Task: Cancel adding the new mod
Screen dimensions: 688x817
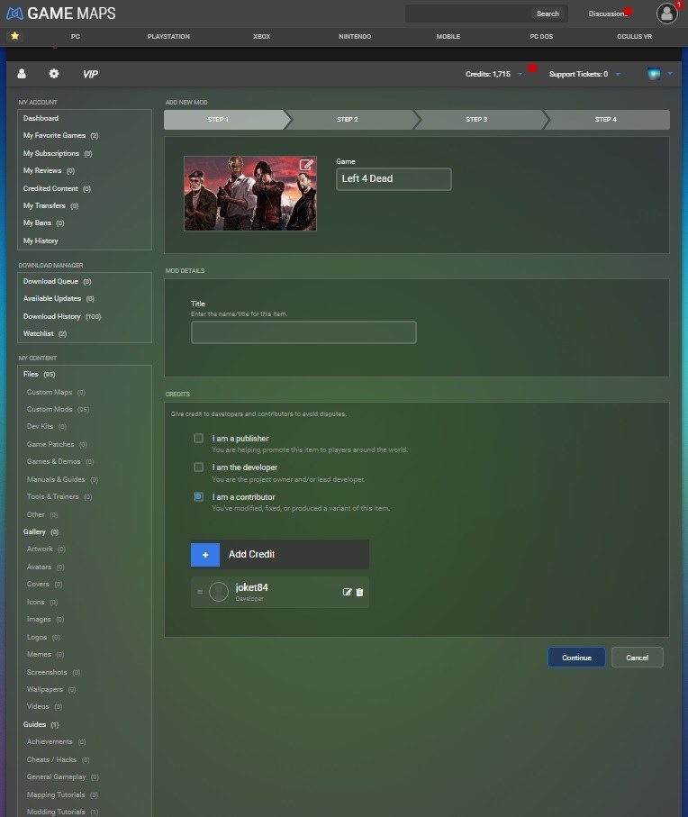Action: click(x=637, y=658)
